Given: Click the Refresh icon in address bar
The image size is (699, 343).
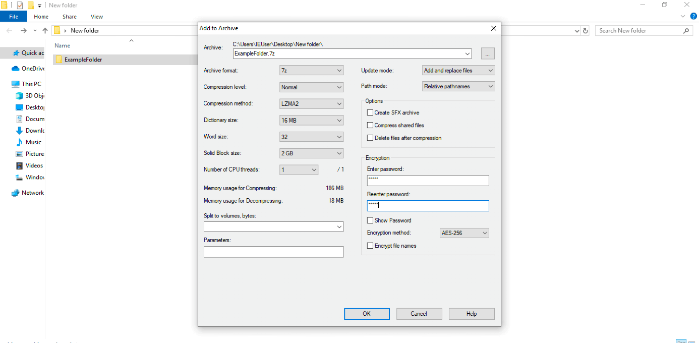Looking at the screenshot, I should (586, 31).
